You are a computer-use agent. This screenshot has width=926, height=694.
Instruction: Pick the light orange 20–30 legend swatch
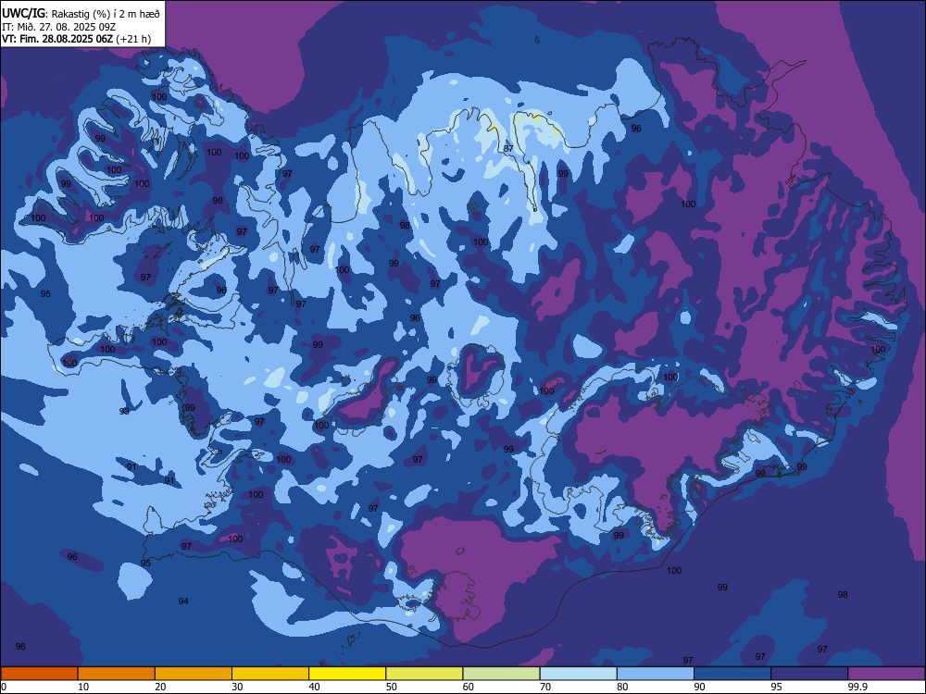(194, 674)
